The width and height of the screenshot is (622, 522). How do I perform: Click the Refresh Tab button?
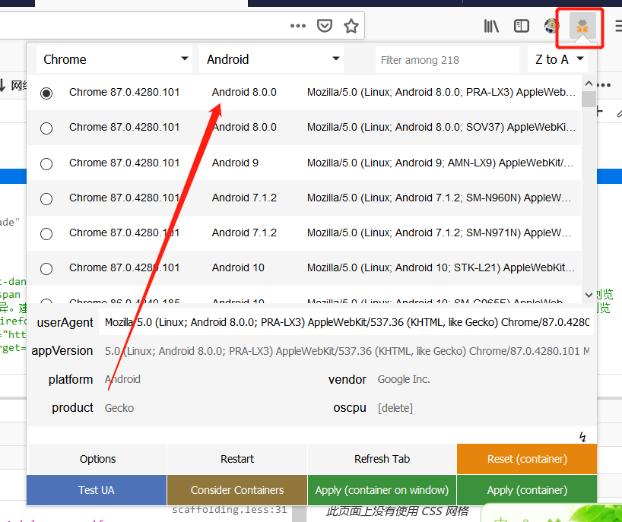tap(382, 459)
